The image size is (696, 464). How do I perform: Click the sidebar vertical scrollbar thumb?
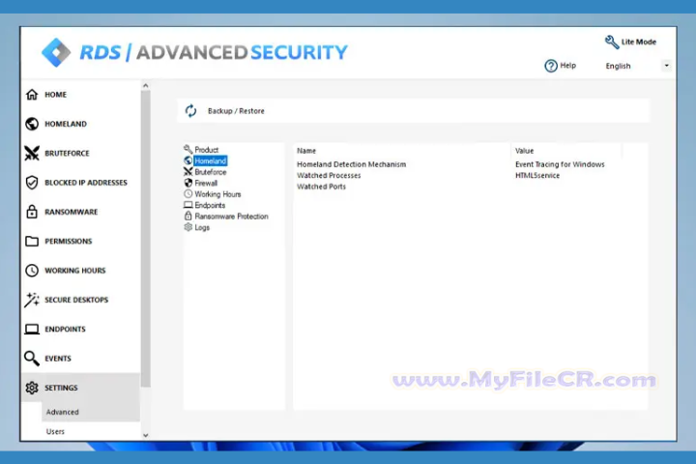[x=146, y=239]
